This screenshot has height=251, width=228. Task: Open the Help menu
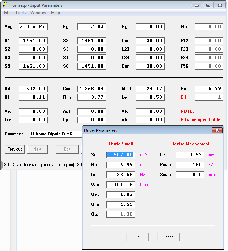pos(55,13)
